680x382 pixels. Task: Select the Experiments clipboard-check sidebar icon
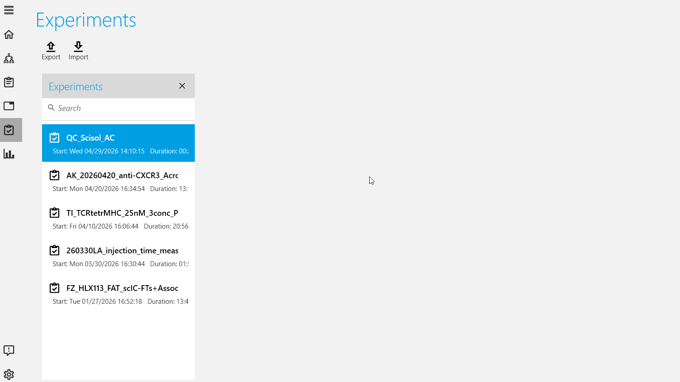click(x=9, y=130)
